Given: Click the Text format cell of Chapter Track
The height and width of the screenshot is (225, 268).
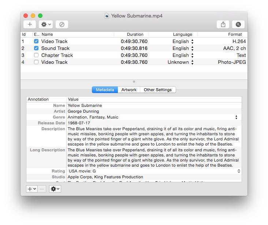Looking at the screenshot, I should tap(241, 55).
